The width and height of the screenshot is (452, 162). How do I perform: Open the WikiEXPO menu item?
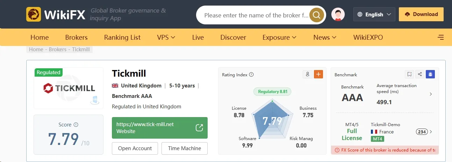point(368,37)
